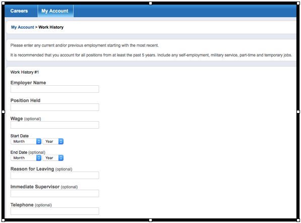301x223 pixels.
Task: Open the Start Date Month dropdown
Action: [26, 141]
